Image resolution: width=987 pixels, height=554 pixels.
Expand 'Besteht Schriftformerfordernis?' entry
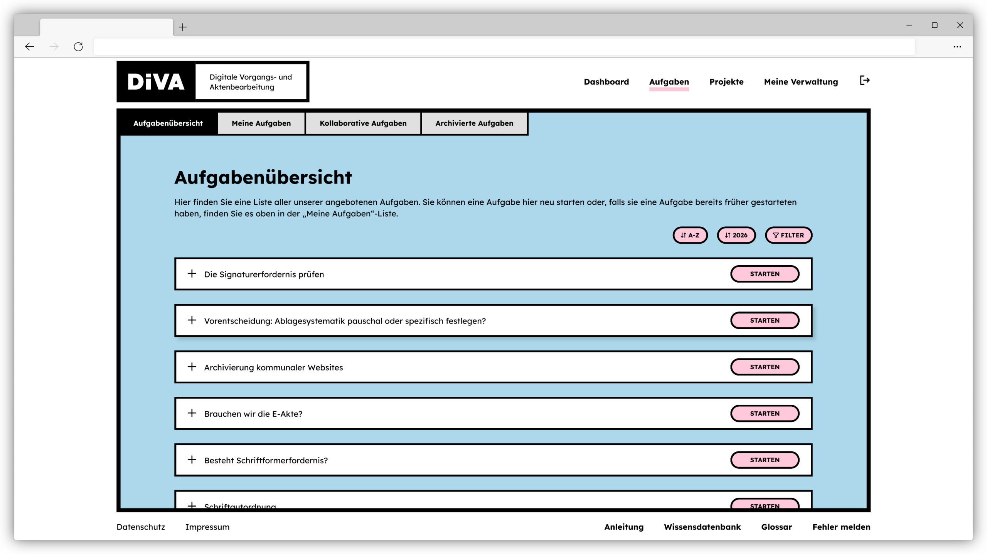(192, 460)
